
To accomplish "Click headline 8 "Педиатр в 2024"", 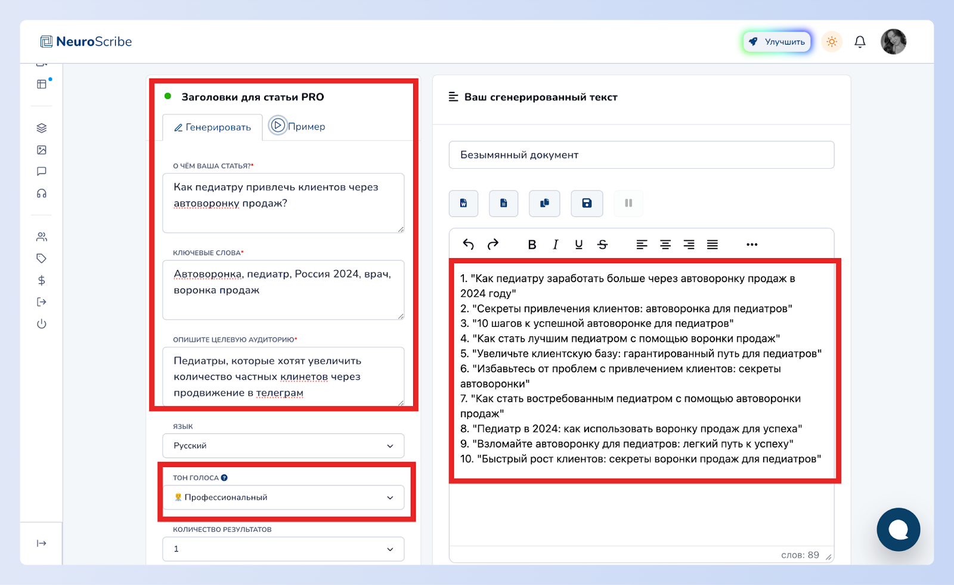I will 631,429.
